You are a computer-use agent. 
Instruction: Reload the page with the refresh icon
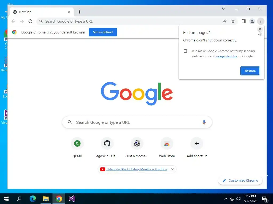point(30,21)
